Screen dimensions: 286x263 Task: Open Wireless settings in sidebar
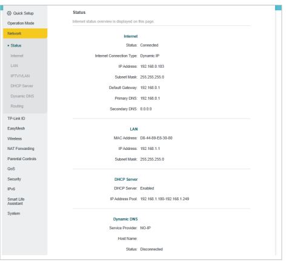coord(15,138)
